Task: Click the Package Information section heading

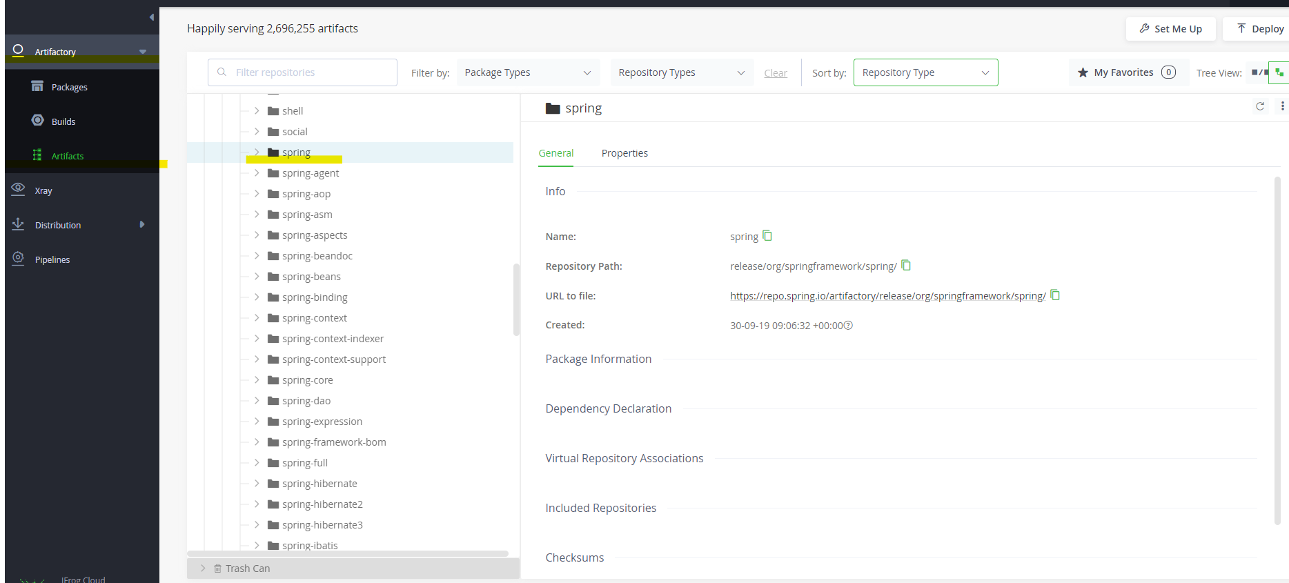Action: [598, 359]
